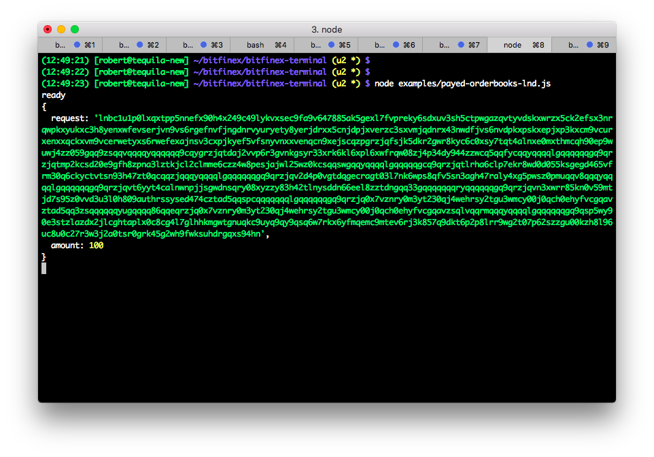
Task: Click the blue activity dot on tab ⌘6
Action: [x=396, y=45]
